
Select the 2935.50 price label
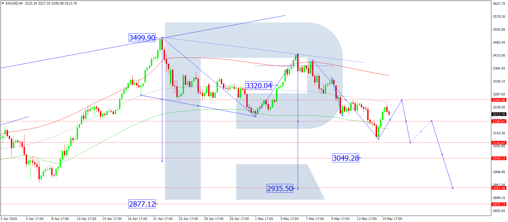(280, 188)
